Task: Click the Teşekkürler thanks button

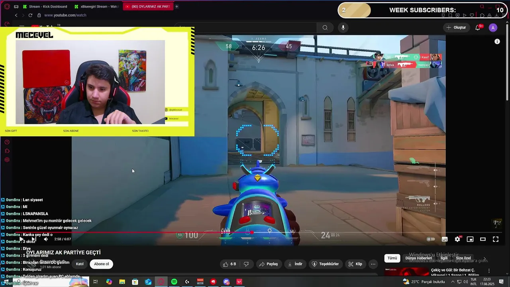Action: click(326, 264)
